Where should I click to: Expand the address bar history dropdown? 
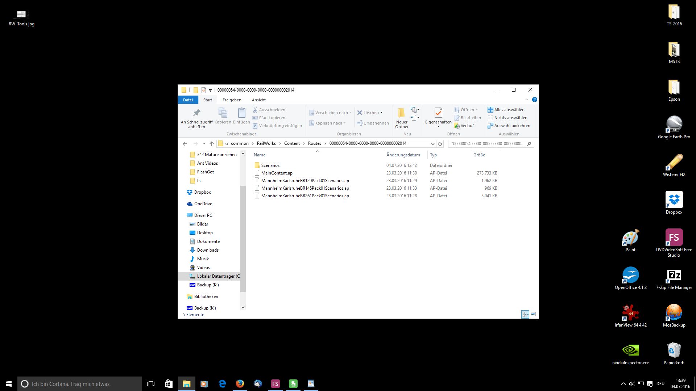pyautogui.click(x=432, y=144)
